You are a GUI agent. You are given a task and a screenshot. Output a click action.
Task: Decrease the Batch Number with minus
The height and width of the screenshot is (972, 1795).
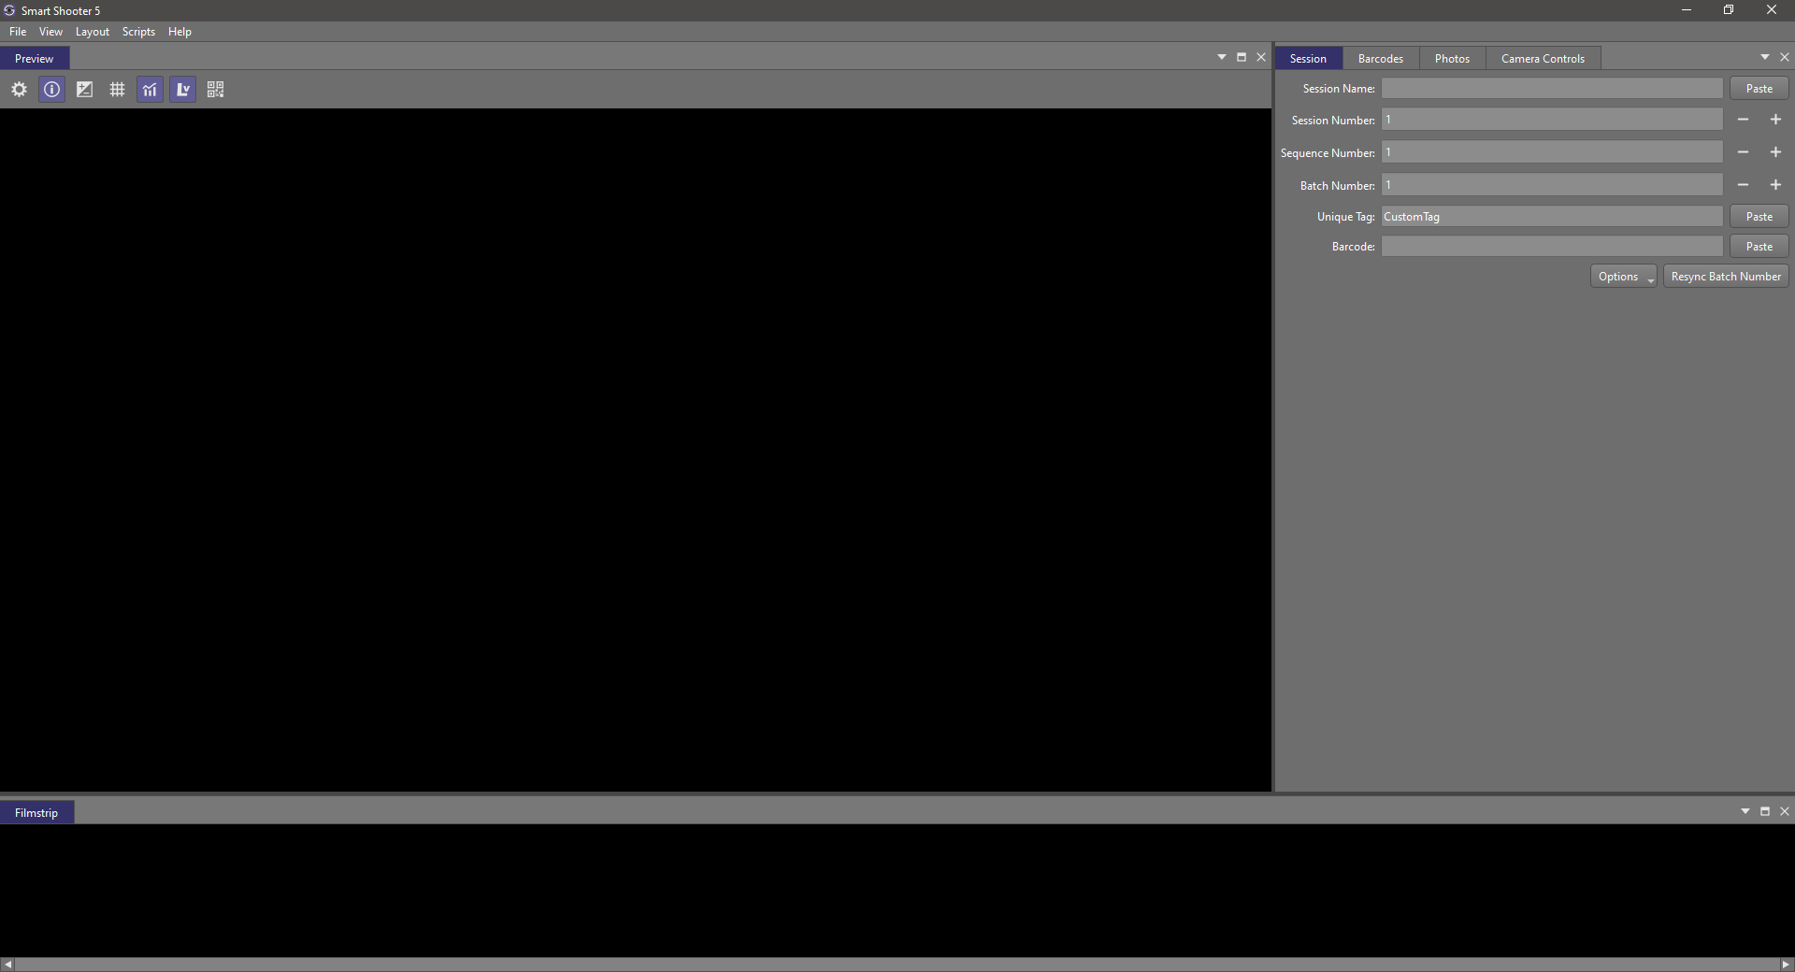pyautogui.click(x=1743, y=185)
